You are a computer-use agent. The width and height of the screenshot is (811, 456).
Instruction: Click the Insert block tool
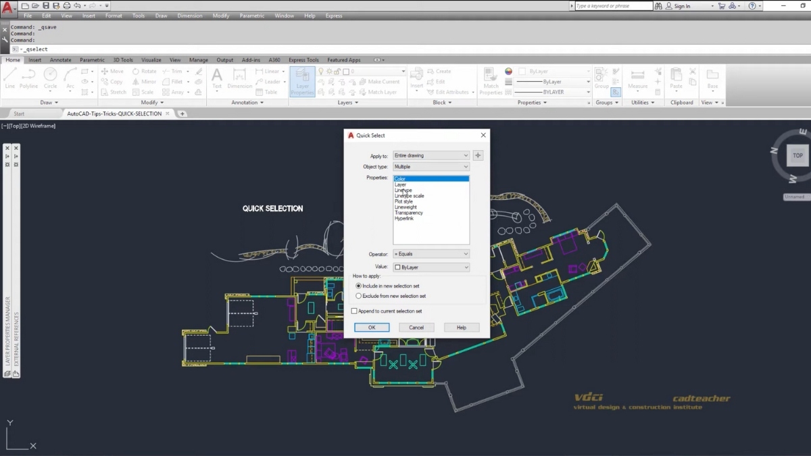coord(416,78)
